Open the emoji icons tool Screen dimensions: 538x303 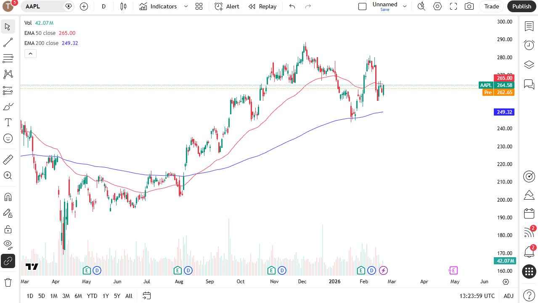(x=8, y=138)
